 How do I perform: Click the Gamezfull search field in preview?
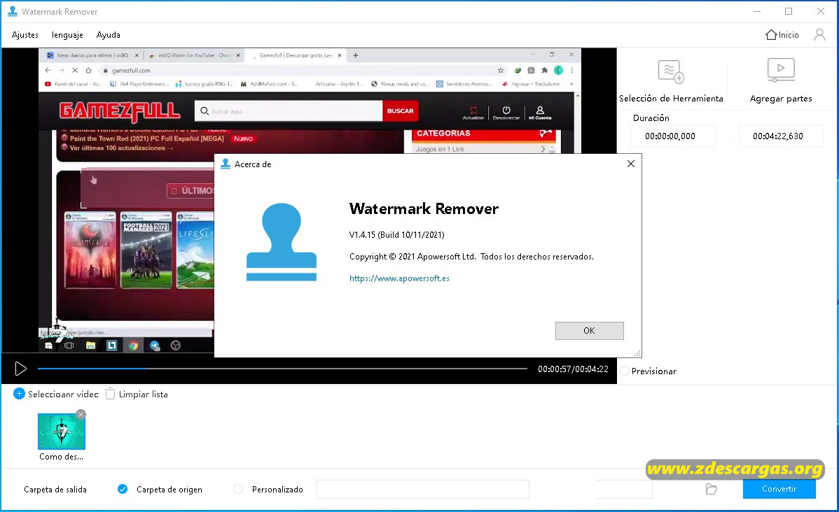click(x=289, y=111)
